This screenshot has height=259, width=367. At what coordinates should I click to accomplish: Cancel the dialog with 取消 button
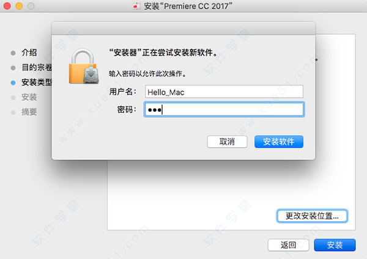[227, 142]
